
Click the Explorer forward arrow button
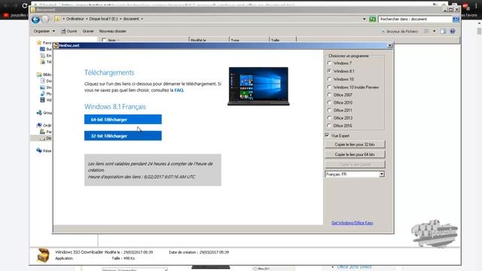point(45,20)
